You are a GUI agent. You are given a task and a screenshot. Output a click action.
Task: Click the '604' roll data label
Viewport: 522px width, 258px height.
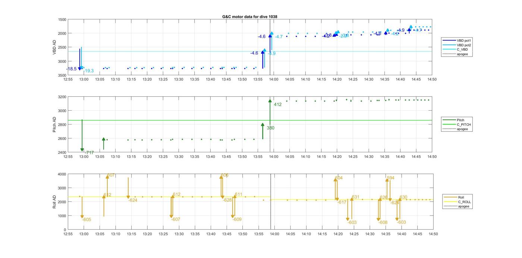pyautogui.click(x=339, y=178)
